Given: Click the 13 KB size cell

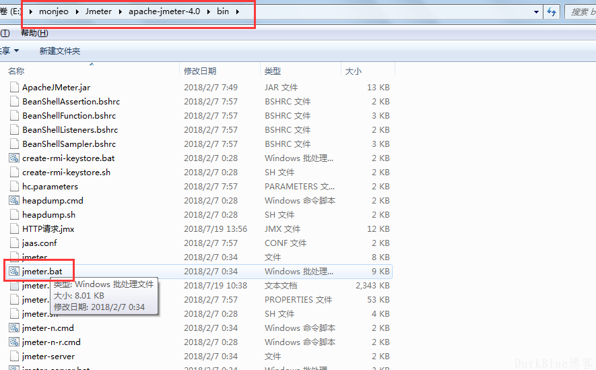Looking at the screenshot, I should point(378,88).
